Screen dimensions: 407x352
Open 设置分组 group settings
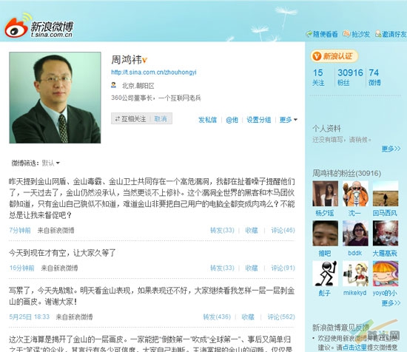(258, 120)
